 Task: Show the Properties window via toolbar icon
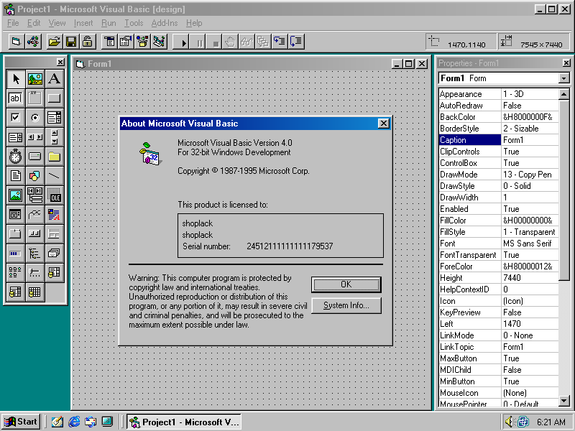126,42
